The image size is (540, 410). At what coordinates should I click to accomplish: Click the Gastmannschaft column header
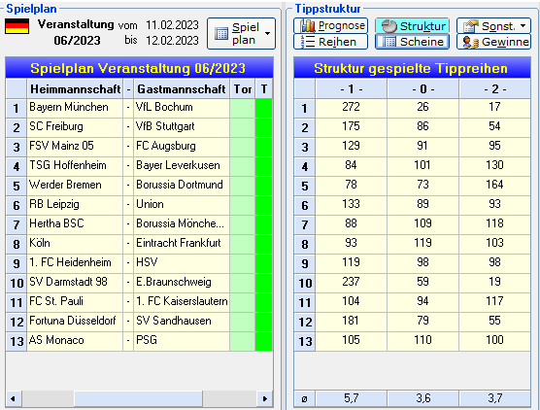(182, 88)
